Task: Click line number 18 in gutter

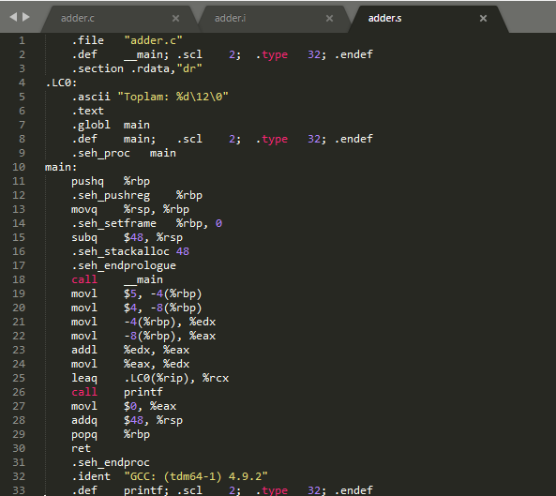Action: point(19,279)
